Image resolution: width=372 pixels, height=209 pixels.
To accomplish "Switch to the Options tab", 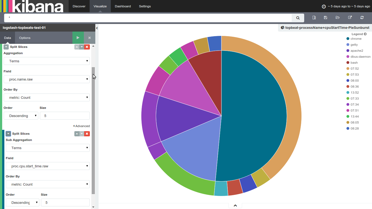I will pyautogui.click(x=25, y=38).
